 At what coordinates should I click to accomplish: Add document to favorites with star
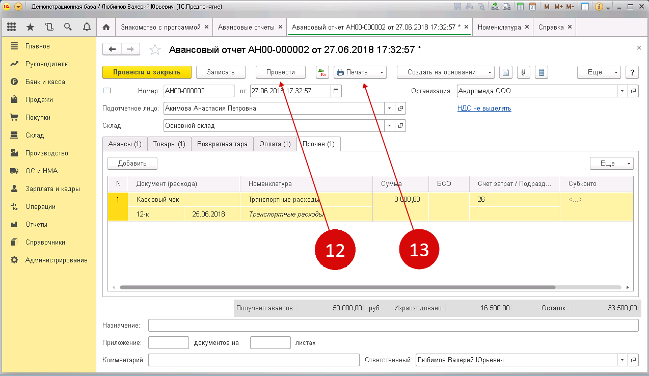tap(154, 49)
